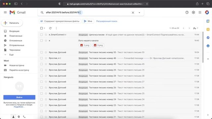Click the Safari share icon
212x119 pixels.
(197, 4)
